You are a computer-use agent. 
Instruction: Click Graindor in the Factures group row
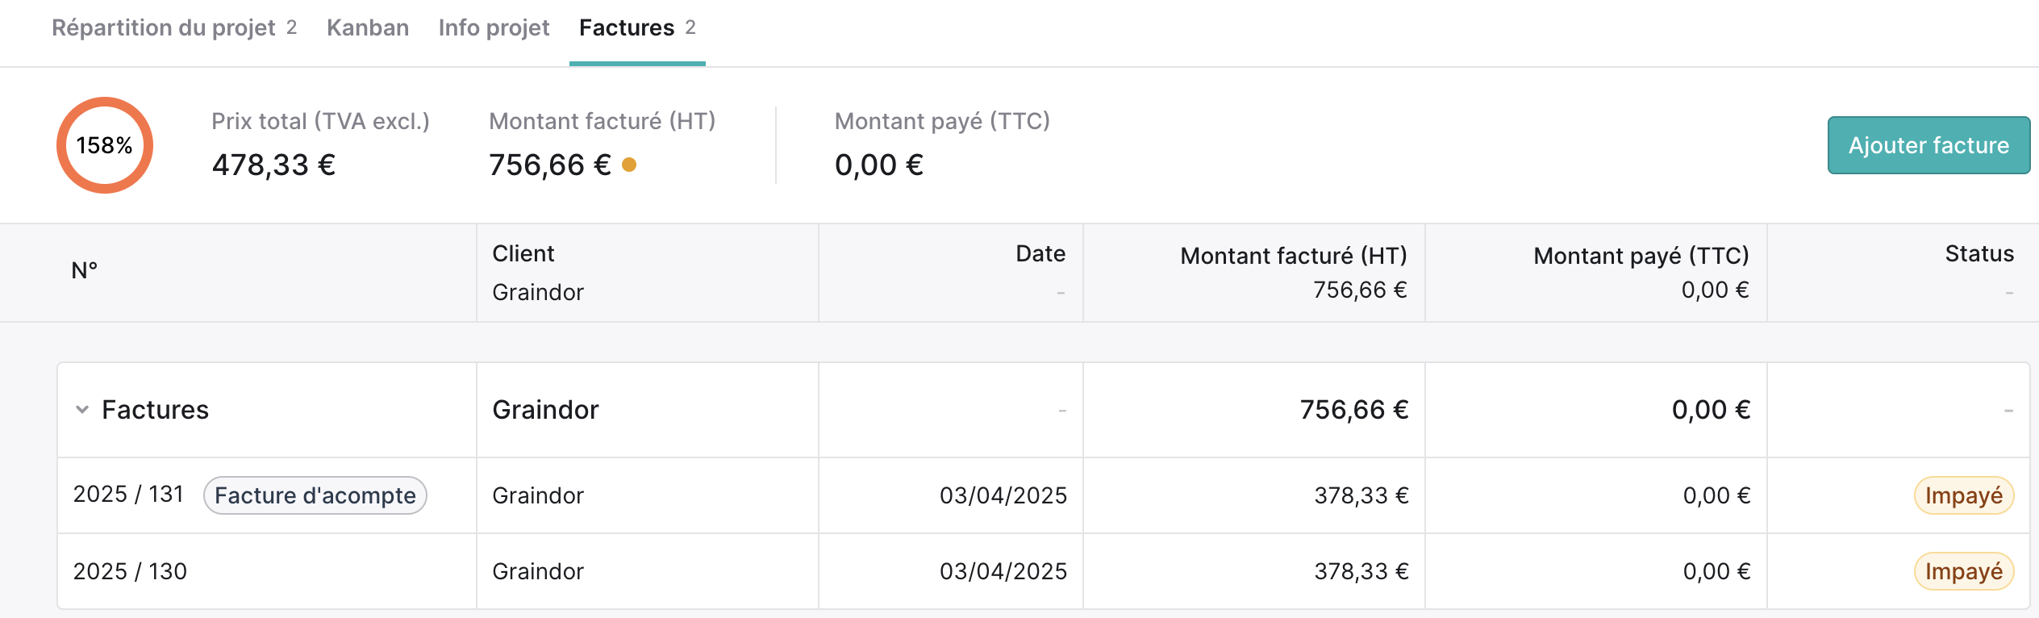pos(545,410)
